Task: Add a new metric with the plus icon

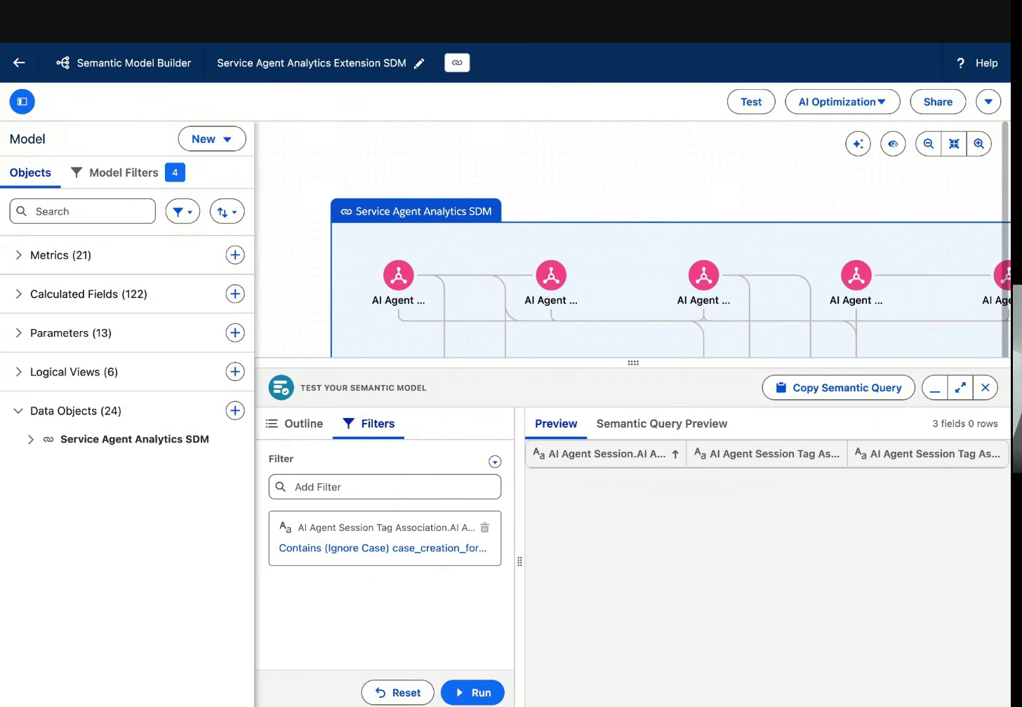Action: click(235, 255)
